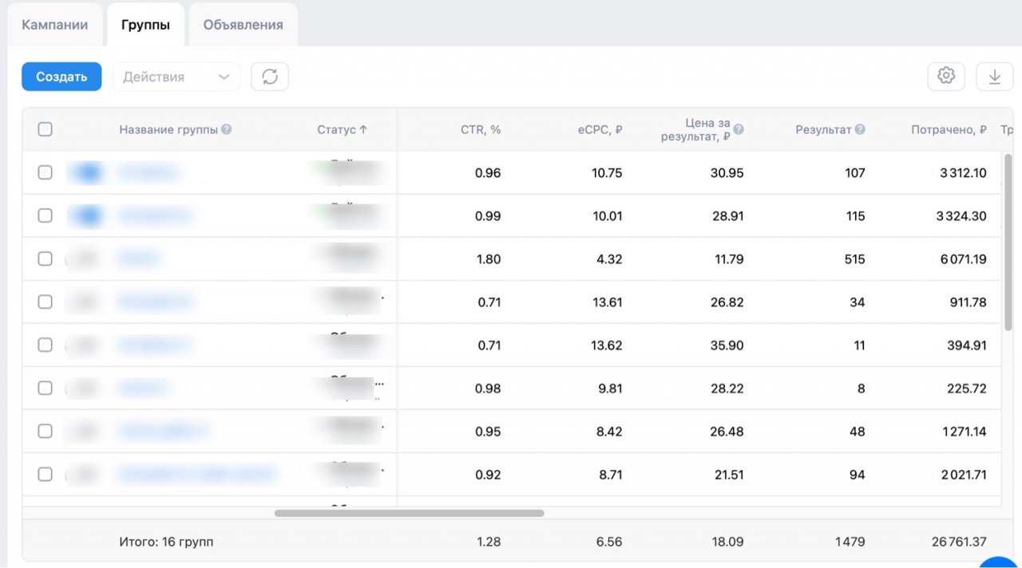The height and width of the screenshot is (568, 1022).
Task: Open table settings with the gear icon
Action: pos(946,77)
